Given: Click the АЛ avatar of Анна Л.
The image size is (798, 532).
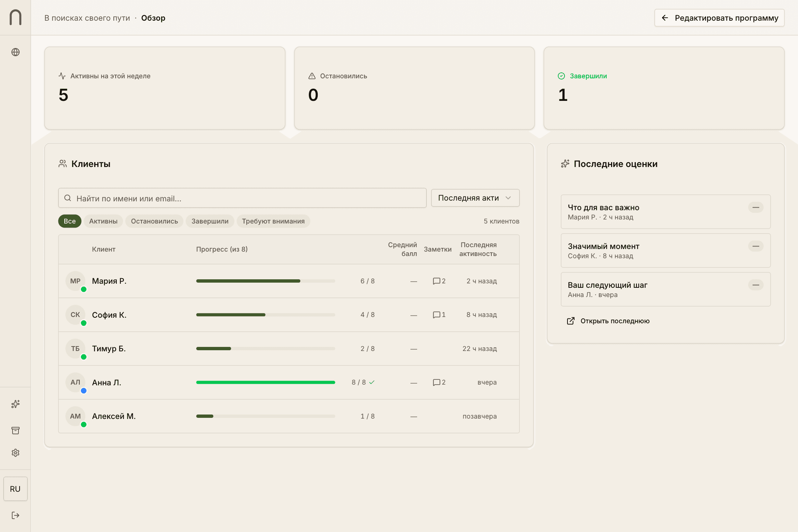Looking at the screenshot, I should pos(75,382).
